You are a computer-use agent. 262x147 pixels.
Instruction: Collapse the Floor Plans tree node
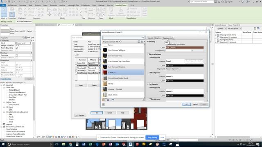pos(4,87)
